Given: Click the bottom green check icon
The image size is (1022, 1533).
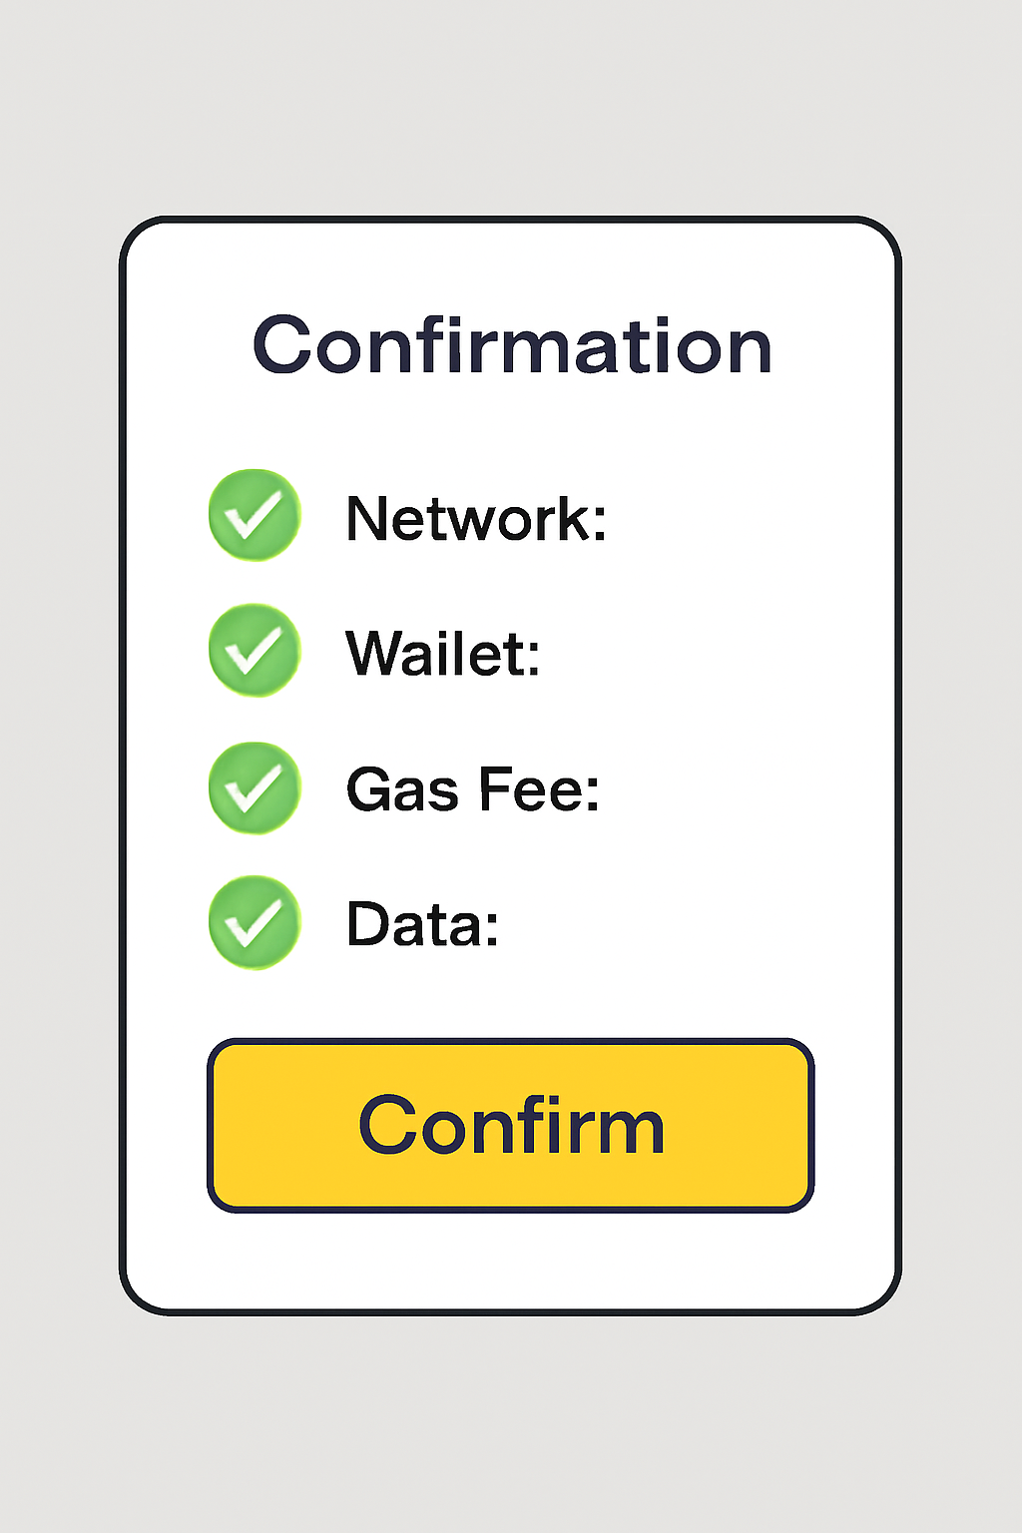Looking at the screenshot, I should click(x=254, y=922).
